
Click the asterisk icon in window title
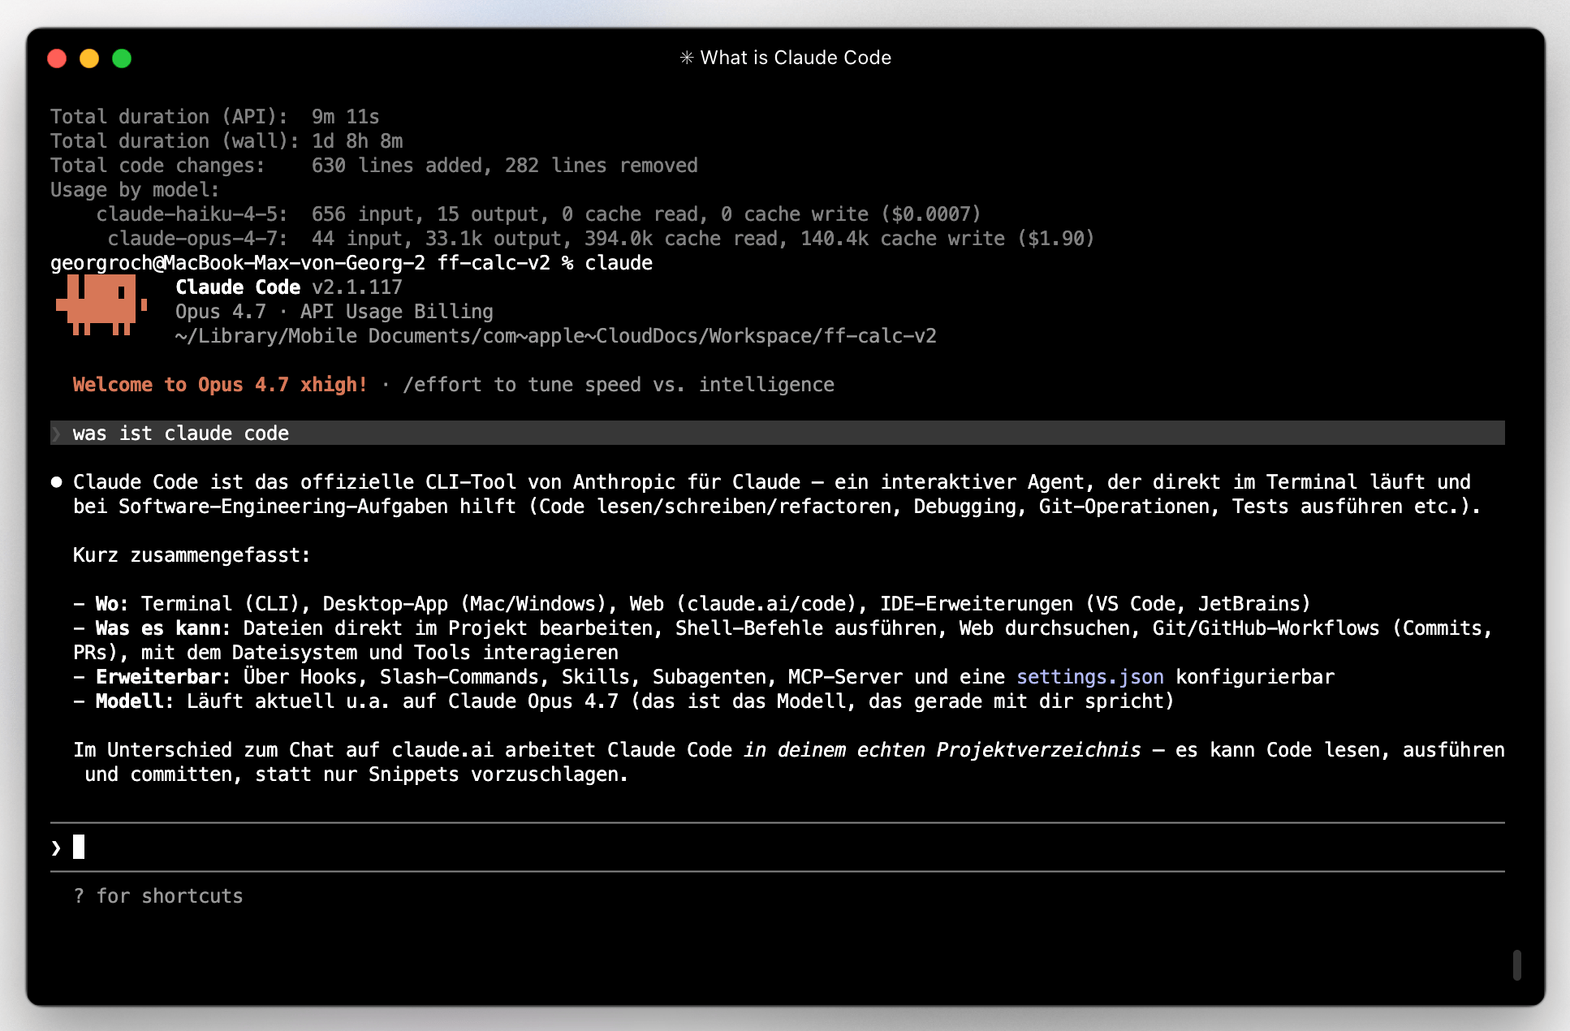687,58
